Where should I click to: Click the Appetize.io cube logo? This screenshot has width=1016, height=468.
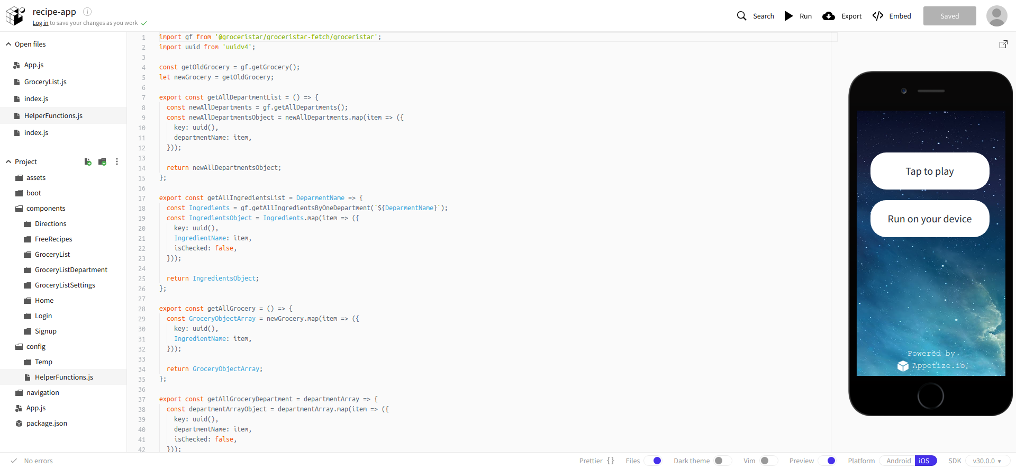(903, 366)
